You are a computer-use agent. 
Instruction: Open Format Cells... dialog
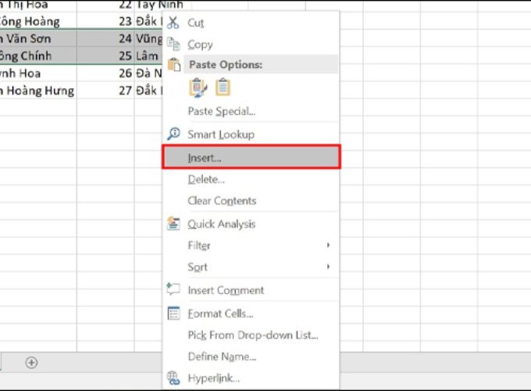click(x=251, y=314)
